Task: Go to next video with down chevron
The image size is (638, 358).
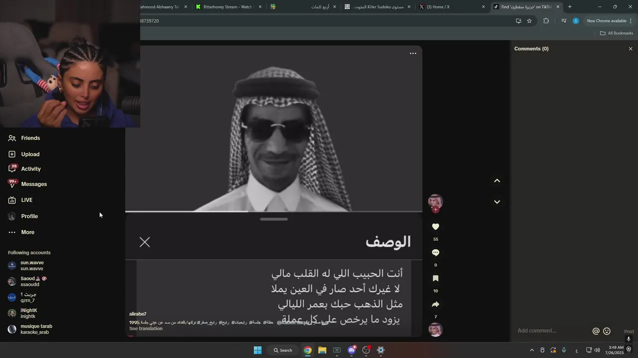Action: (x=497, y=202)
